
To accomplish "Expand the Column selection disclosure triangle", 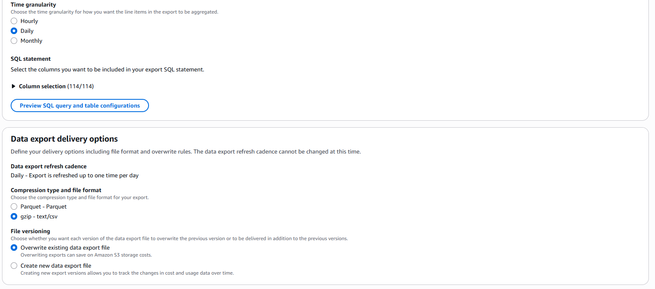I will (13, 86).
